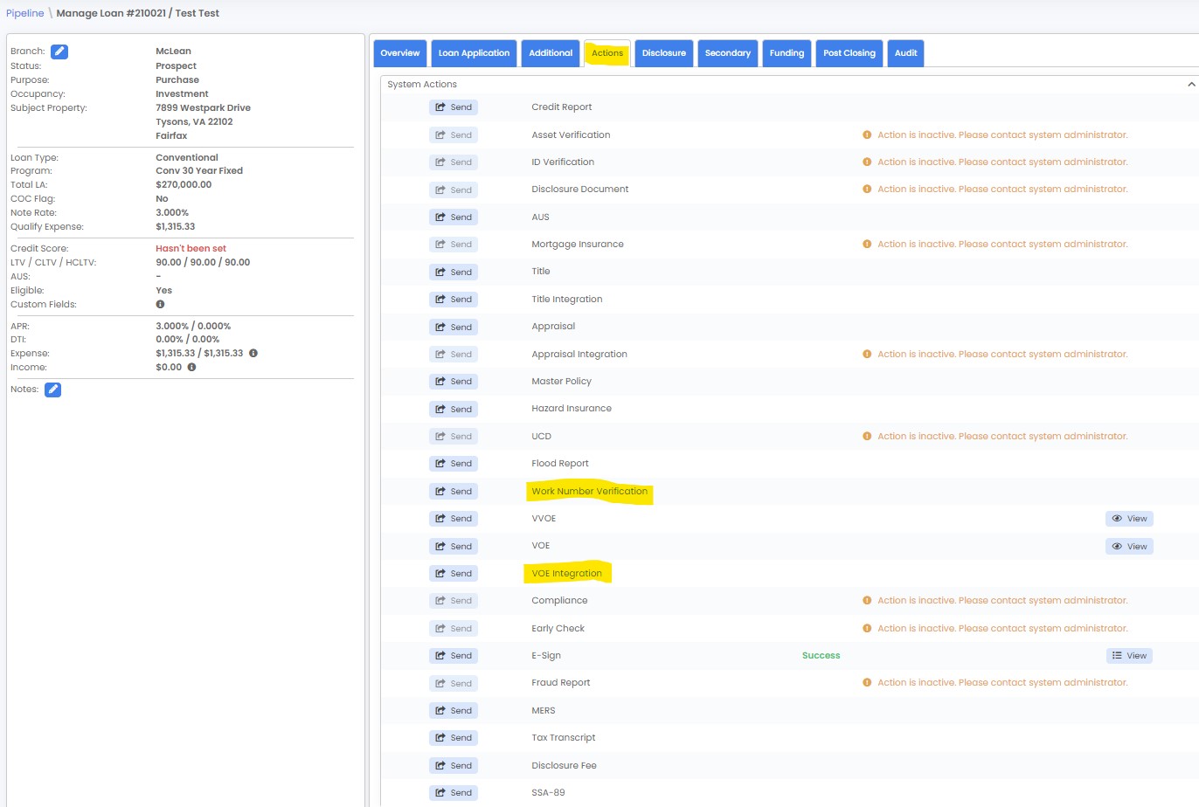Image resolution: width=1199 pixels, height=807 pixels.
Task: Send the AUS action
Action: coord(454,217)
